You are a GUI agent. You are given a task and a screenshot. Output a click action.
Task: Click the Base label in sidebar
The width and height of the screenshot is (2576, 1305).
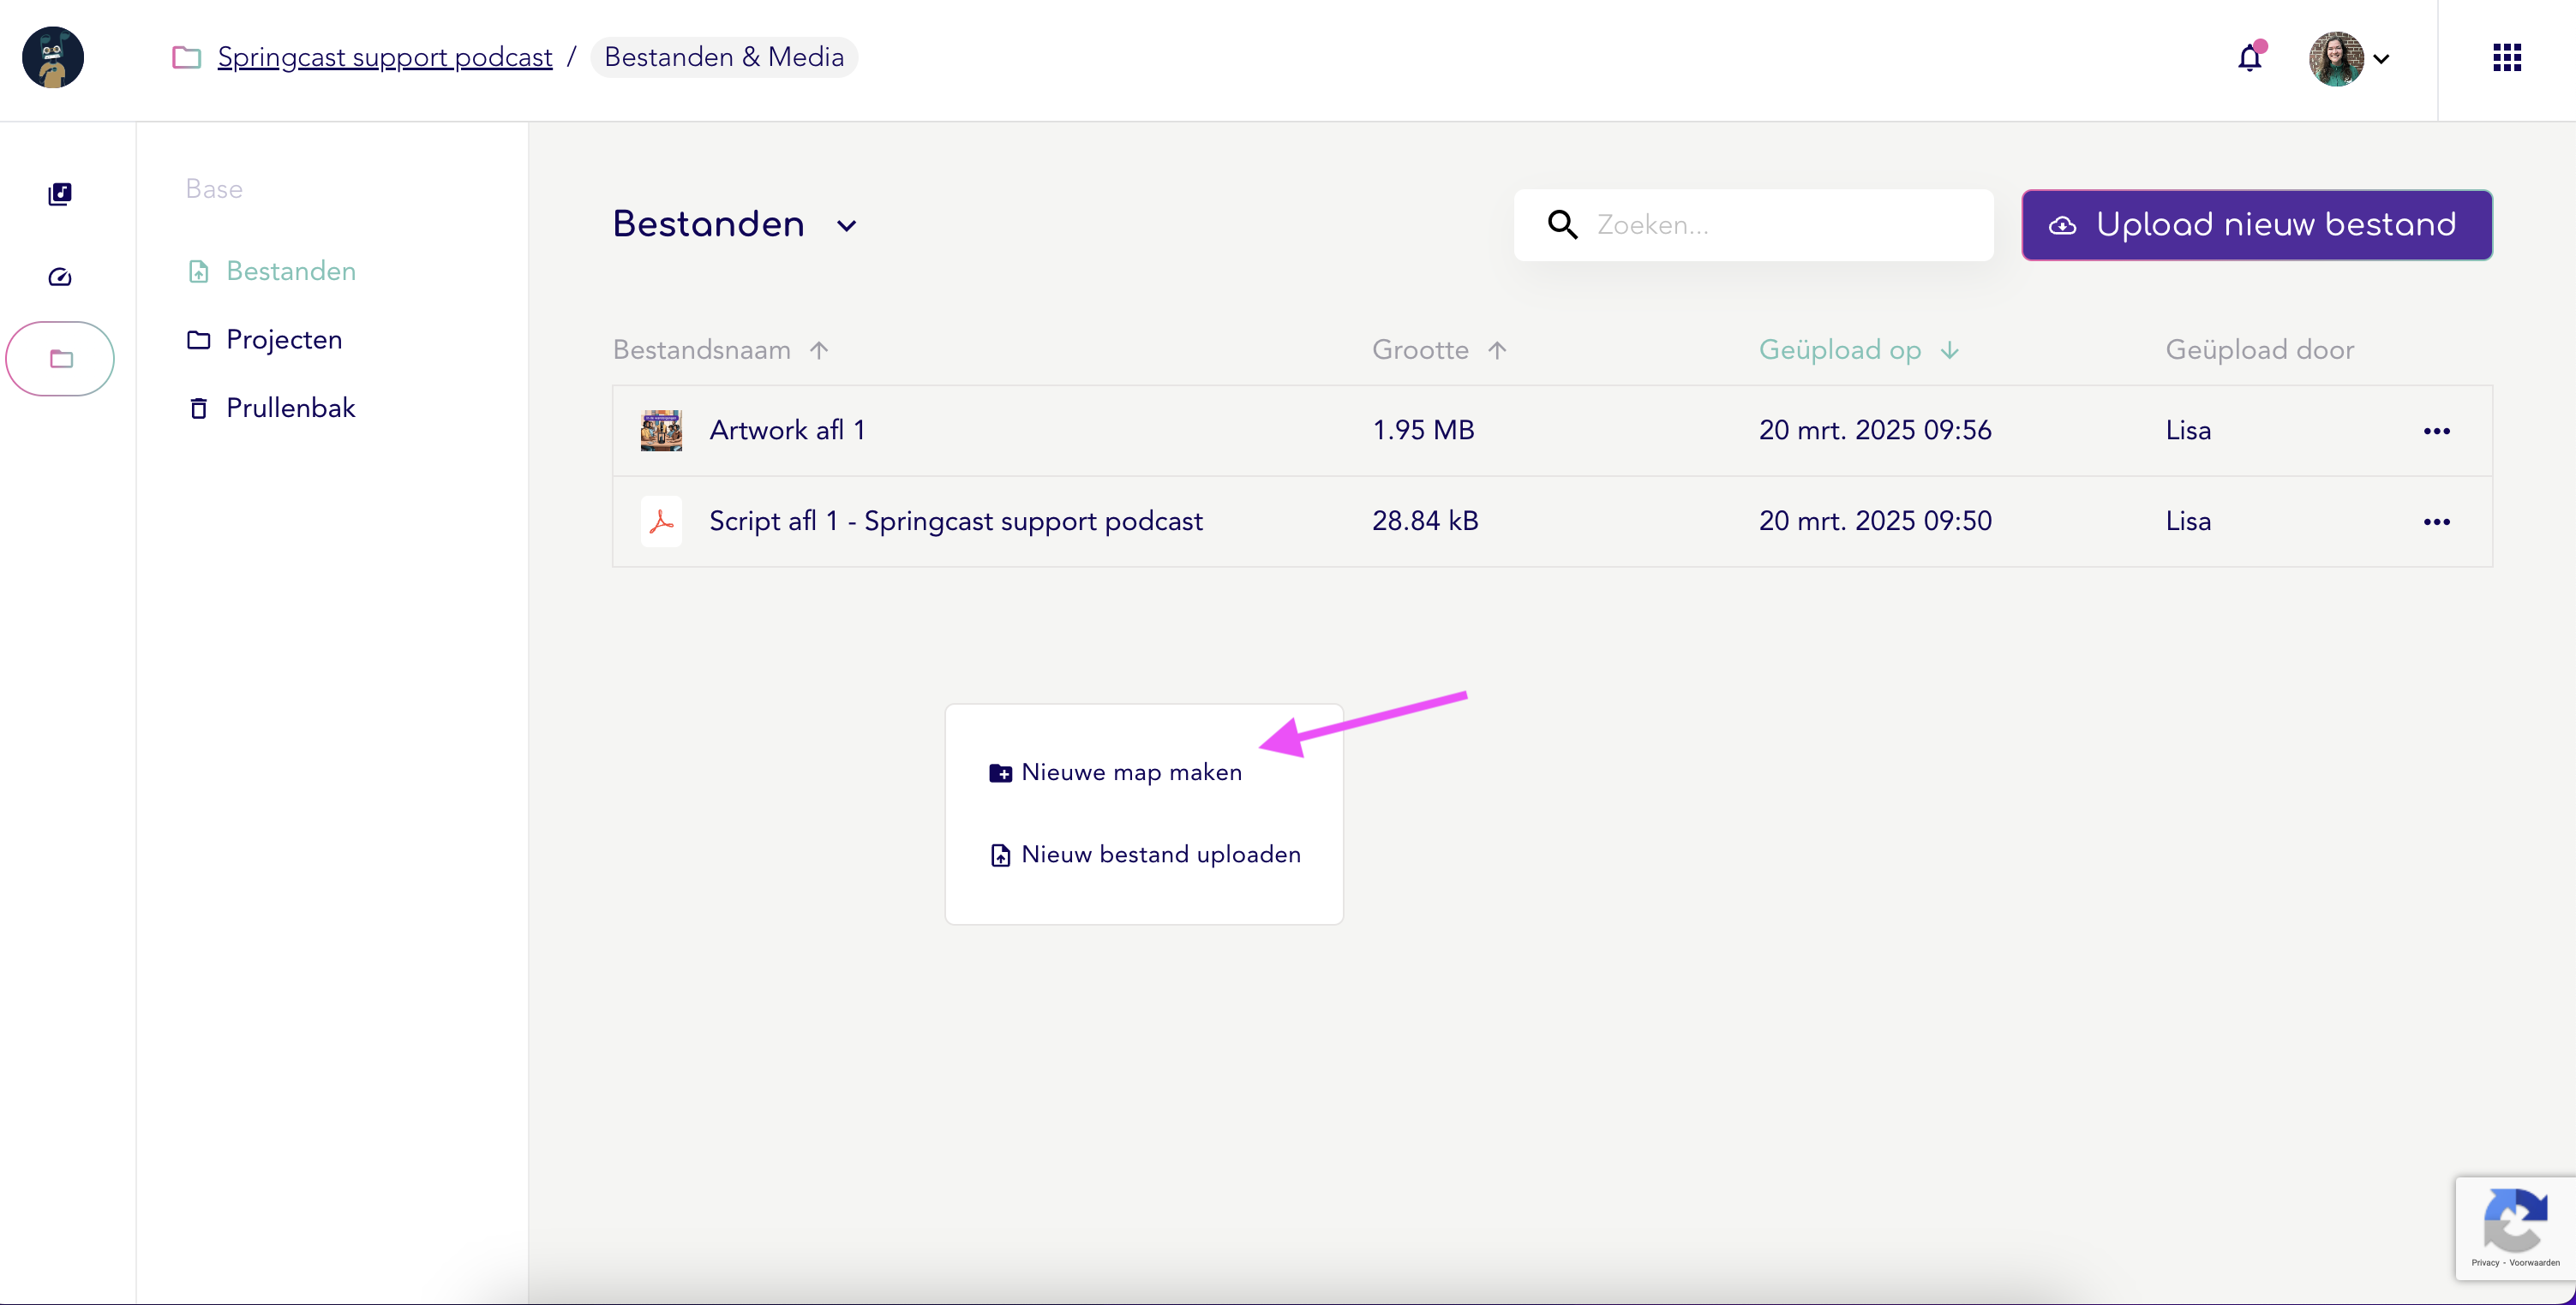[214, 189]
